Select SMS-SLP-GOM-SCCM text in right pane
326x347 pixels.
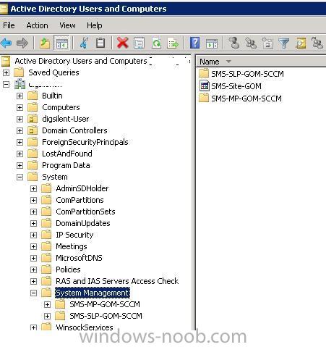click(x=247, y=74)
